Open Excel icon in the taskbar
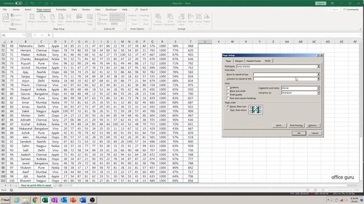This screenshot has width=364, height=204. (x=44, y=200)
